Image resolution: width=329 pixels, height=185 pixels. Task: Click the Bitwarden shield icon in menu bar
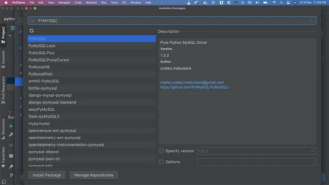[221, 3]
